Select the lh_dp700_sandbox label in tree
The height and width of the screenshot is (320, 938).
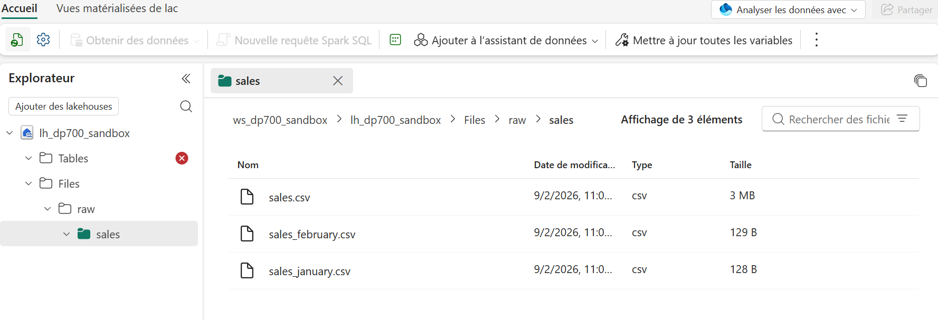coord(84,133)
